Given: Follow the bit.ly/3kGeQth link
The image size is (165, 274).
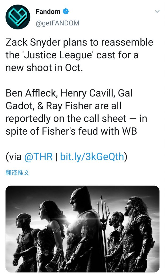Looking at the screenshot, I should pos(92,157).
